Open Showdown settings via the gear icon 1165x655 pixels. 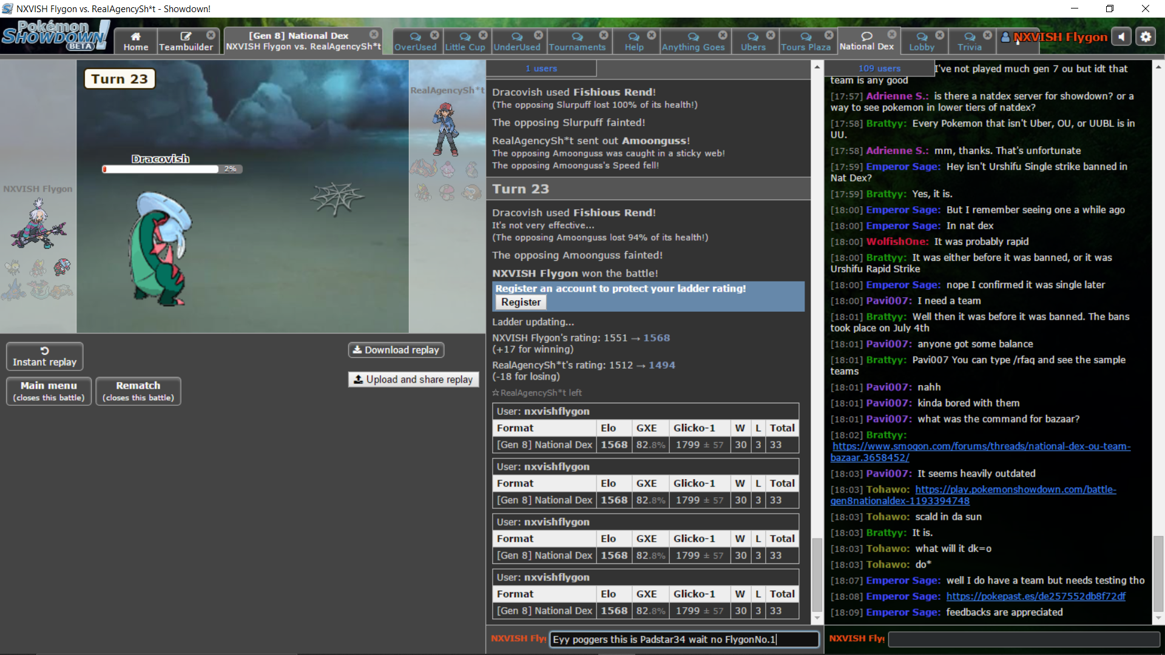click(x=1146, y=36)
